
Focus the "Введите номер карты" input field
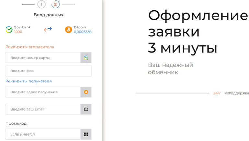(x=43, y=58)
